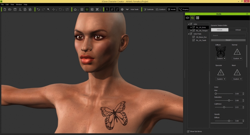Toggle the Show Sub Items checkbox
This screenshot has height=135, width=250.
tap(188, 131)
